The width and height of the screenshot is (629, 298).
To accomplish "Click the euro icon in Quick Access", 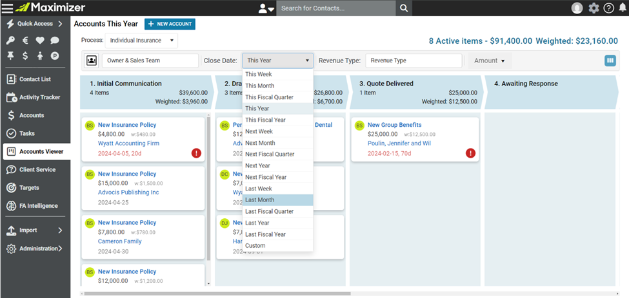I will (x=25, y=40).
